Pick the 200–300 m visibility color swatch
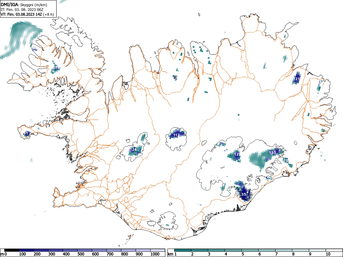343x257 pixels. 41,250
